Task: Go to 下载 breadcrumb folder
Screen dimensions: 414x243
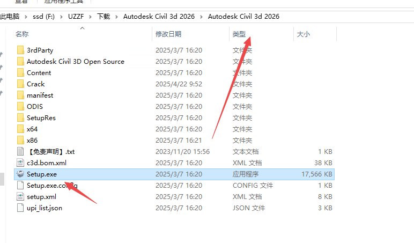Action: 103,17
